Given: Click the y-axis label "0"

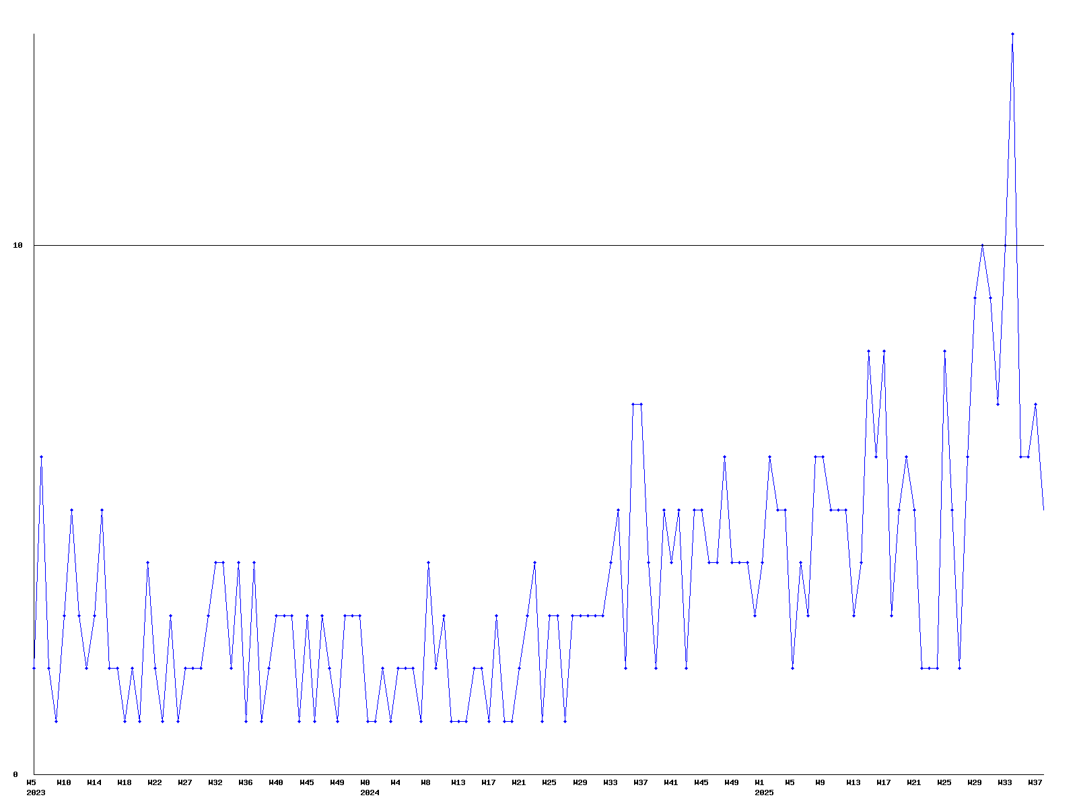Looking at the screenshot, I should pyautogui.click(x=15, y=774).
